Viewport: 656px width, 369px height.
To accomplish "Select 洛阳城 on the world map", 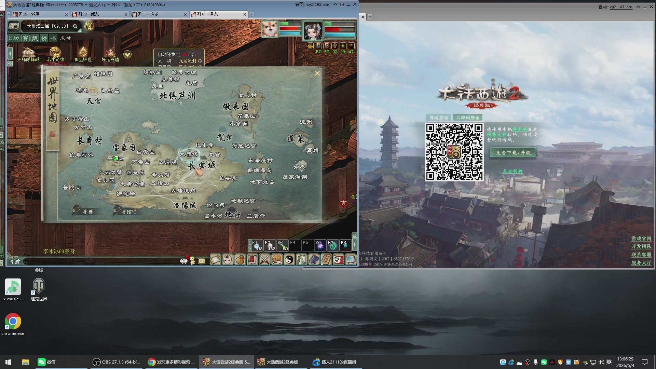I will click(185, 205).
